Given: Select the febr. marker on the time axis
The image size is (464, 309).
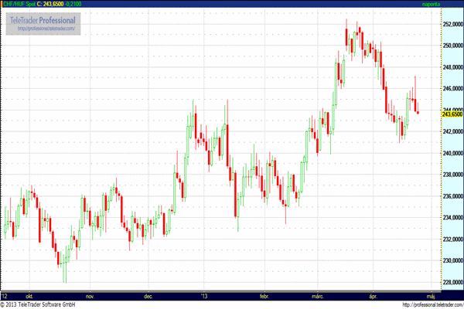Looking at the screenshot, I should click(265, 295).
